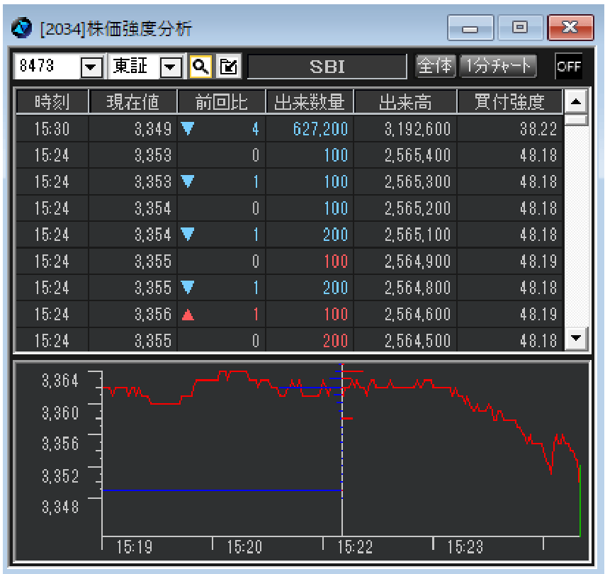Minimize the 株価強度分析 window
This screenshot has width=605, height=574.
click(x=470, y=28)
